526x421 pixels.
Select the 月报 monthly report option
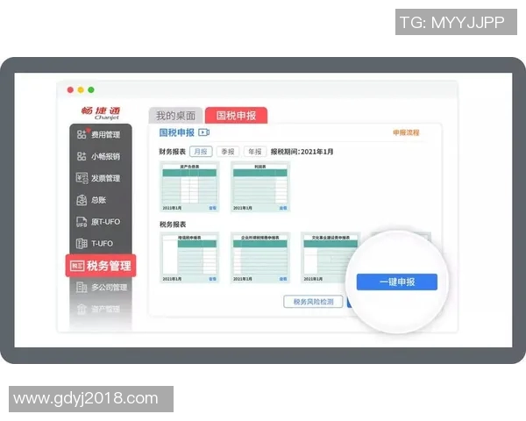pyautogui.click(x=201, y=152)
